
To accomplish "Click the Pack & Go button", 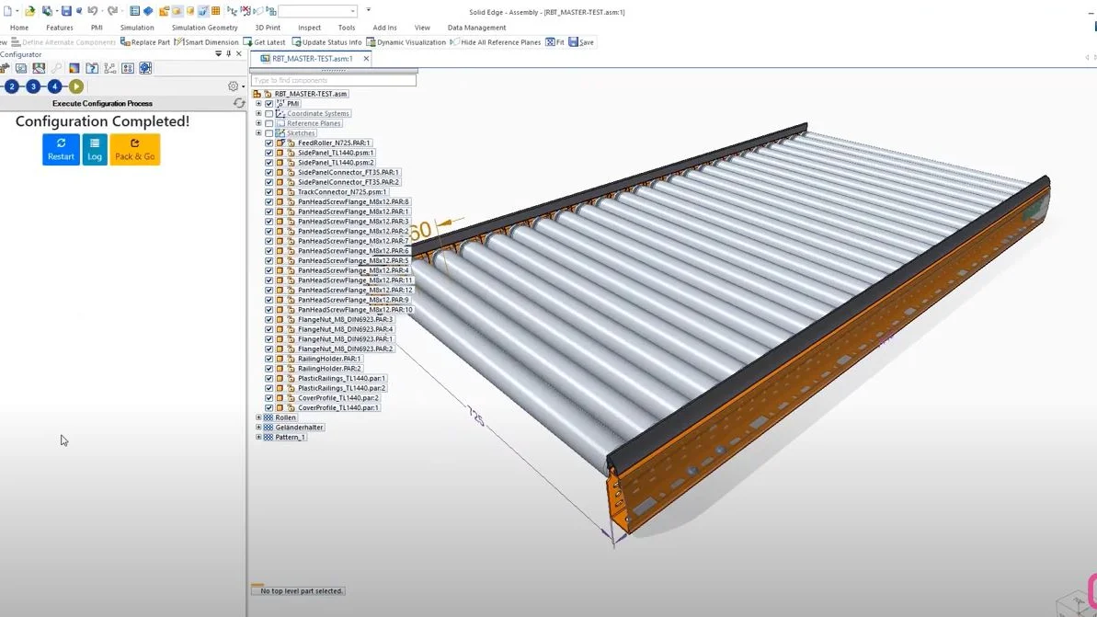I will click(135, 149).
